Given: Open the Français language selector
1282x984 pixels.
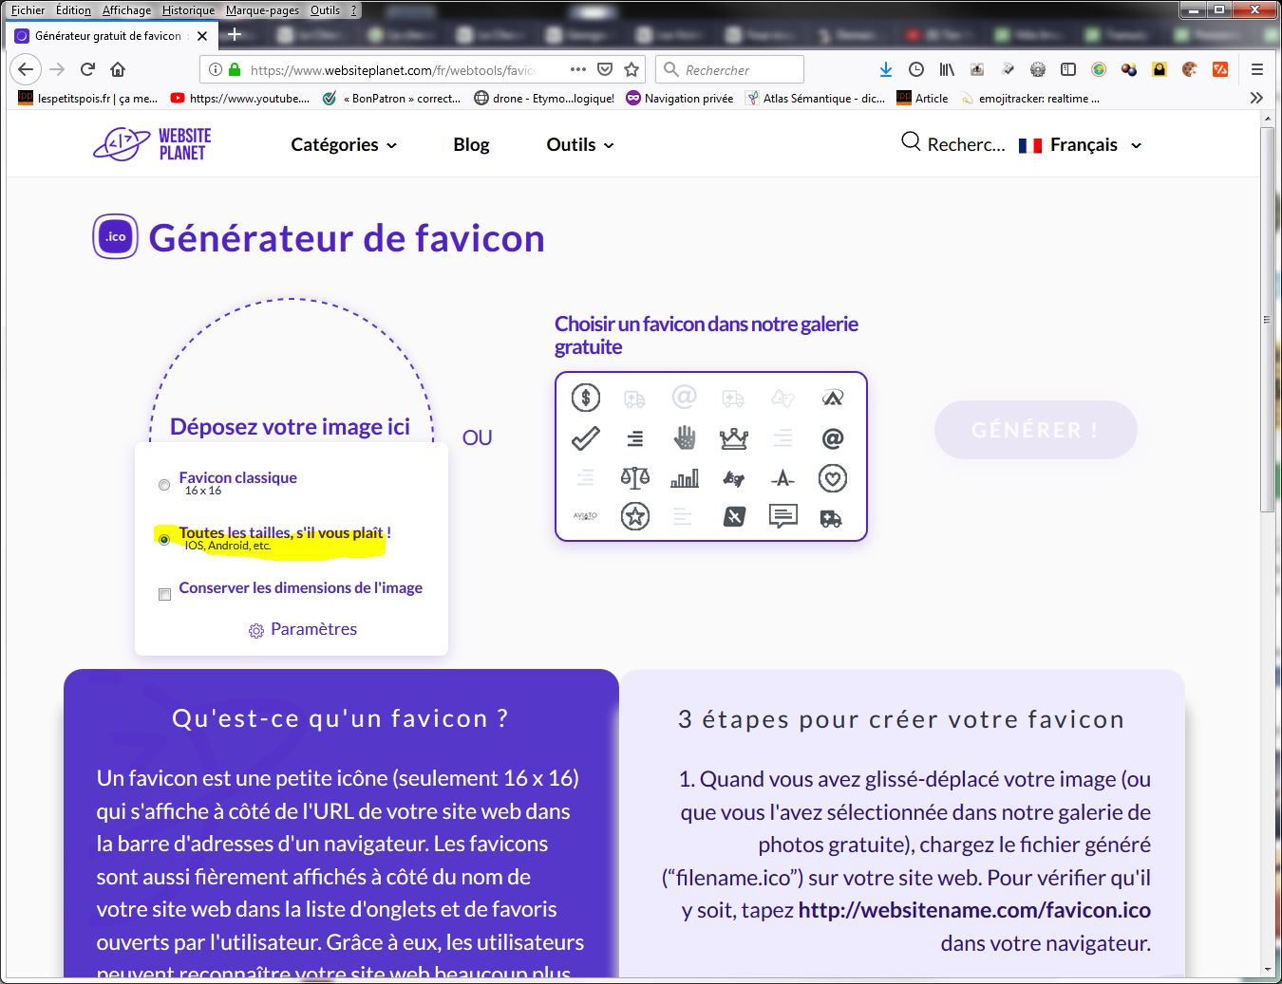Looking at the screenshot, I should click(x=1081, y=145).
